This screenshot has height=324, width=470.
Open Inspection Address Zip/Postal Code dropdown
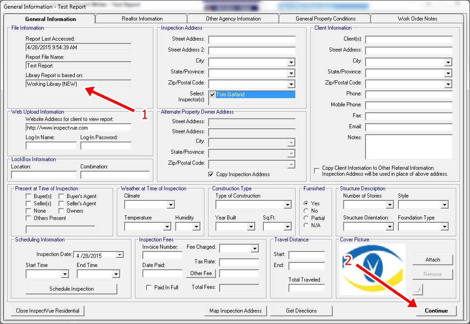pyautogui.click(x=291, y=84)
